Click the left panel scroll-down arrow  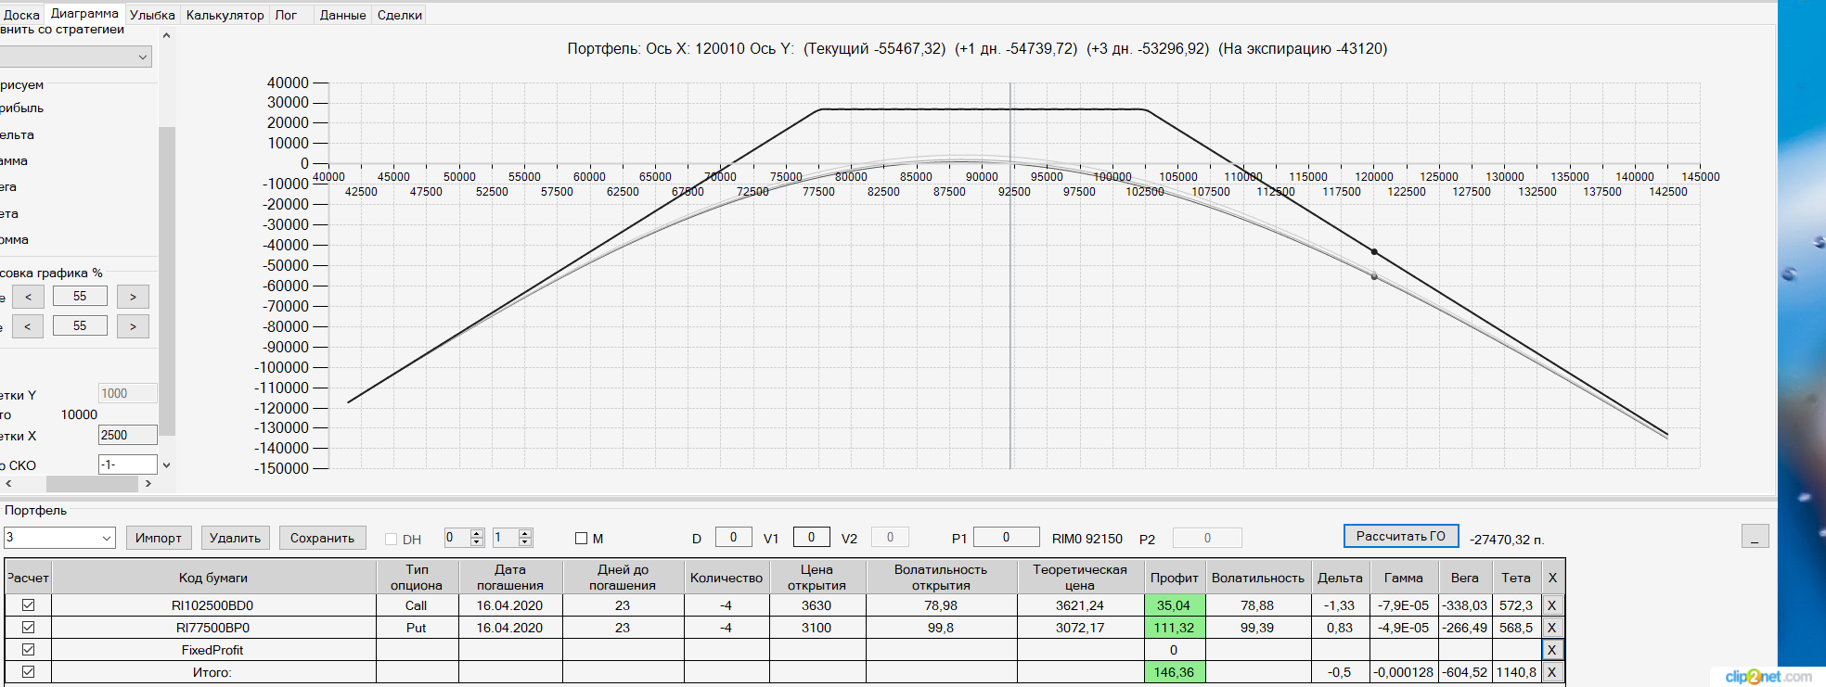click(x=166, y=465)
